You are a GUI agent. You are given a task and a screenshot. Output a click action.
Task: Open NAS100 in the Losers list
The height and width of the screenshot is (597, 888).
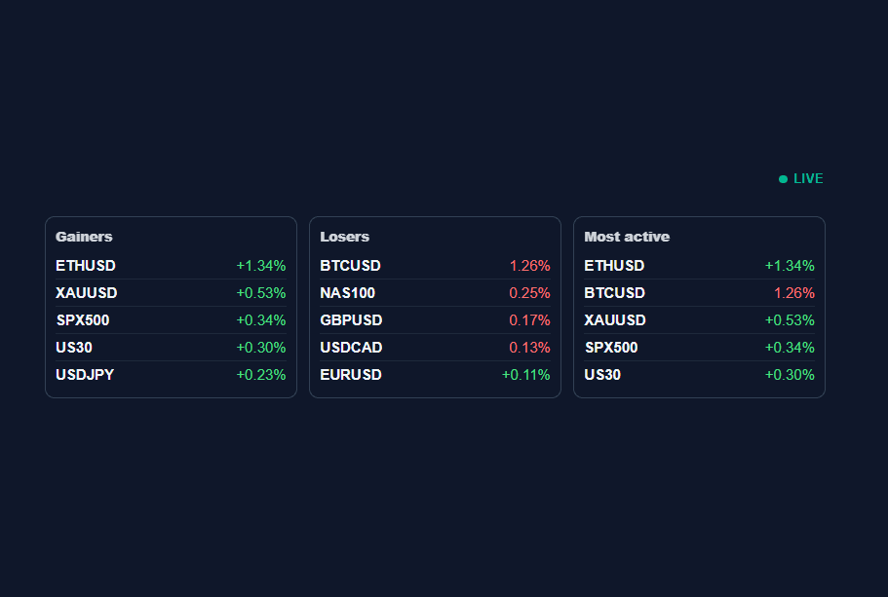[347, 292]
